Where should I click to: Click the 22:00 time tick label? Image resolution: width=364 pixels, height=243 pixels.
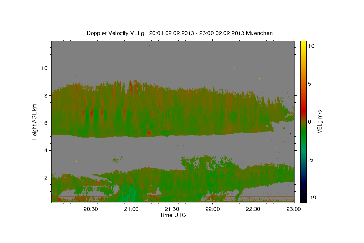click(213, 209)
